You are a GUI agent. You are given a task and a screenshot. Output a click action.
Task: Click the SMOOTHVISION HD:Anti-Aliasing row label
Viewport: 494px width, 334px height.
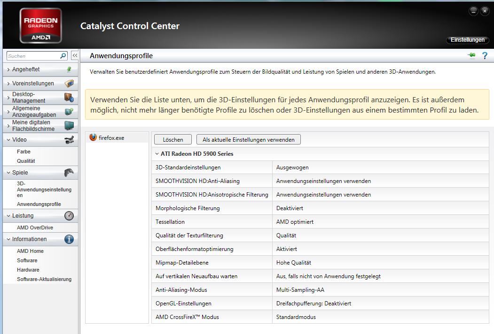tap(197, 181)
